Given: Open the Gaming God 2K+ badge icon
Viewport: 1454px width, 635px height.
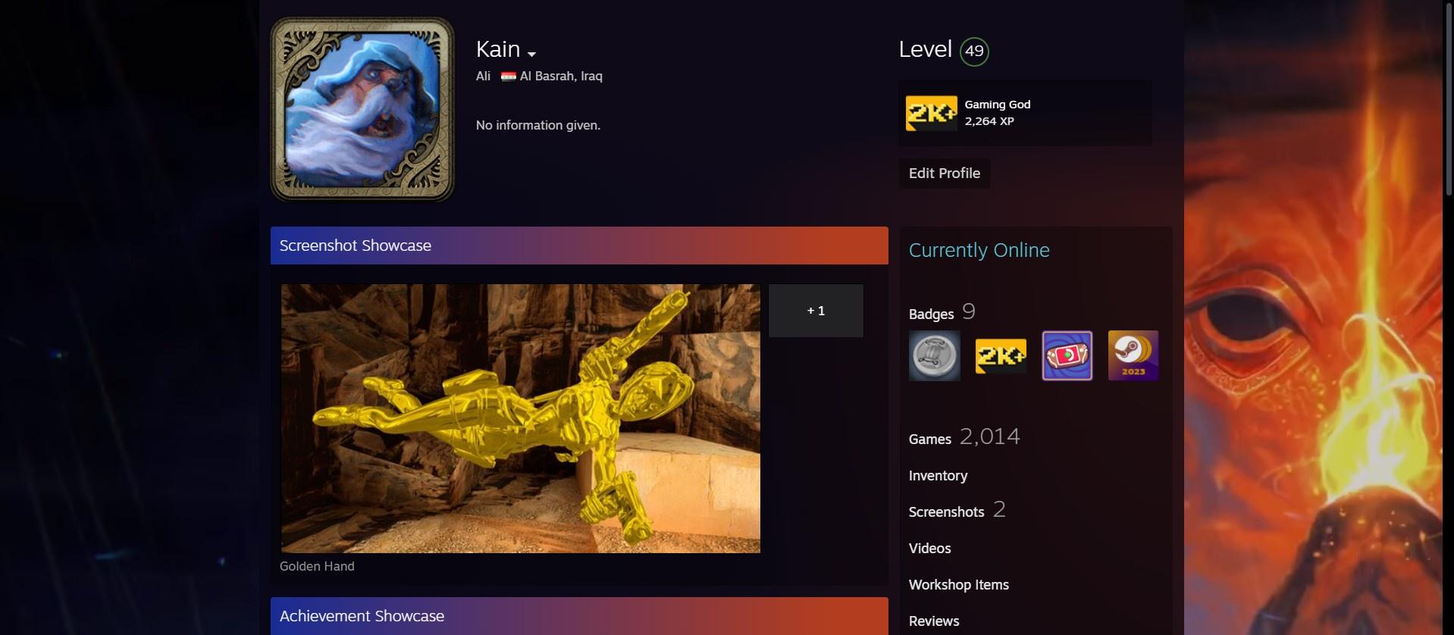Looking at the screenshot, I should click(932, 113).
